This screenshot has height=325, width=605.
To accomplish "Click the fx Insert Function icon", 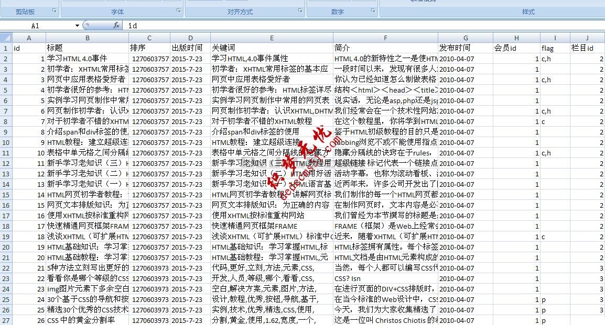I will pyautogui.click(x=116, y=25).
